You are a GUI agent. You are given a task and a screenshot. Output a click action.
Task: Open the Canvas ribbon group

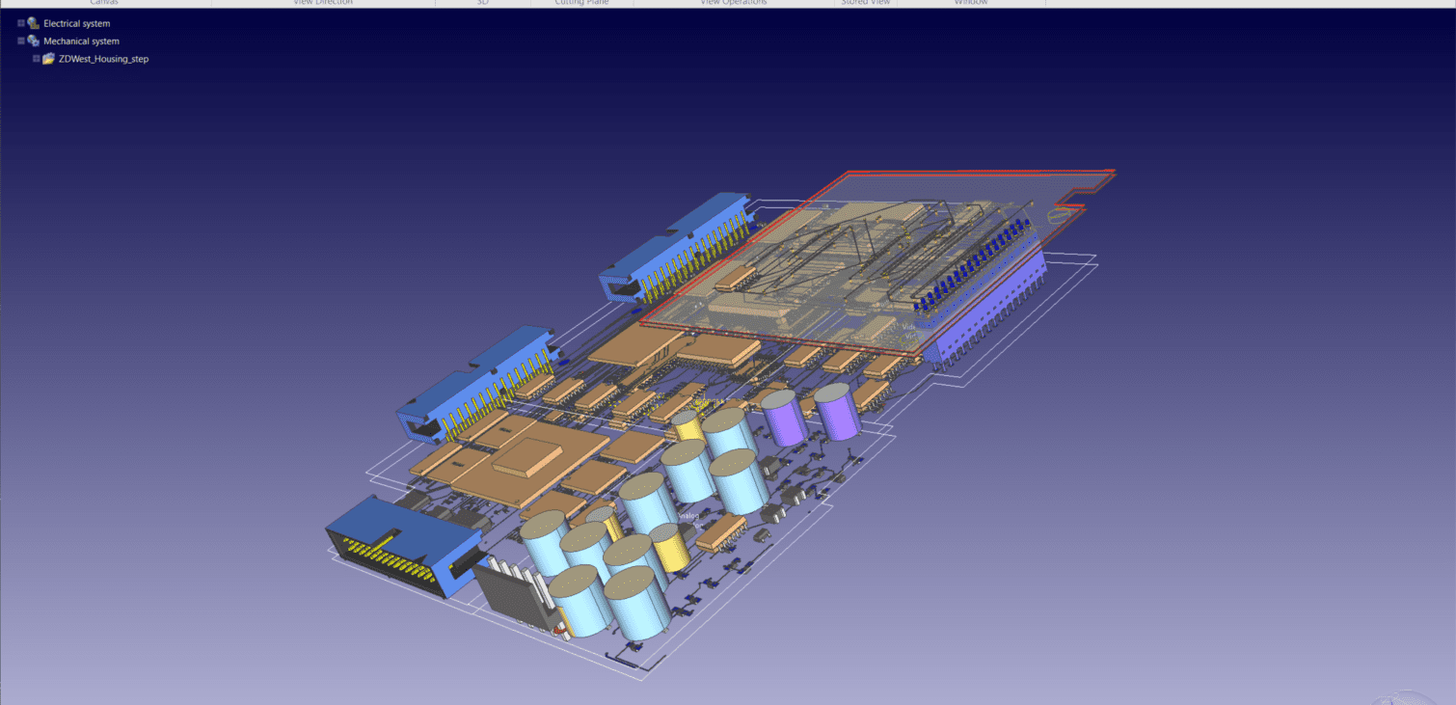coord(104,3)
